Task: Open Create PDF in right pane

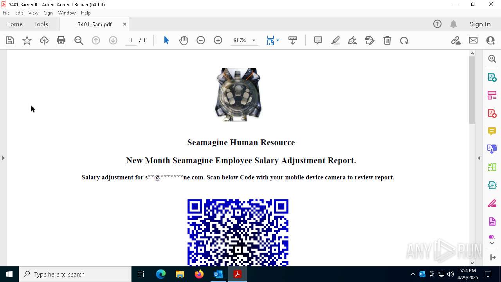Action: coord(492,113)
